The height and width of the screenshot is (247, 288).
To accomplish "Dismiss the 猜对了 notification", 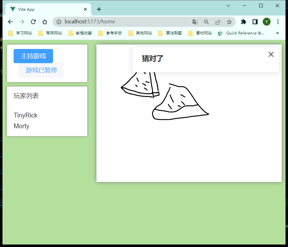I will [271, 54].
